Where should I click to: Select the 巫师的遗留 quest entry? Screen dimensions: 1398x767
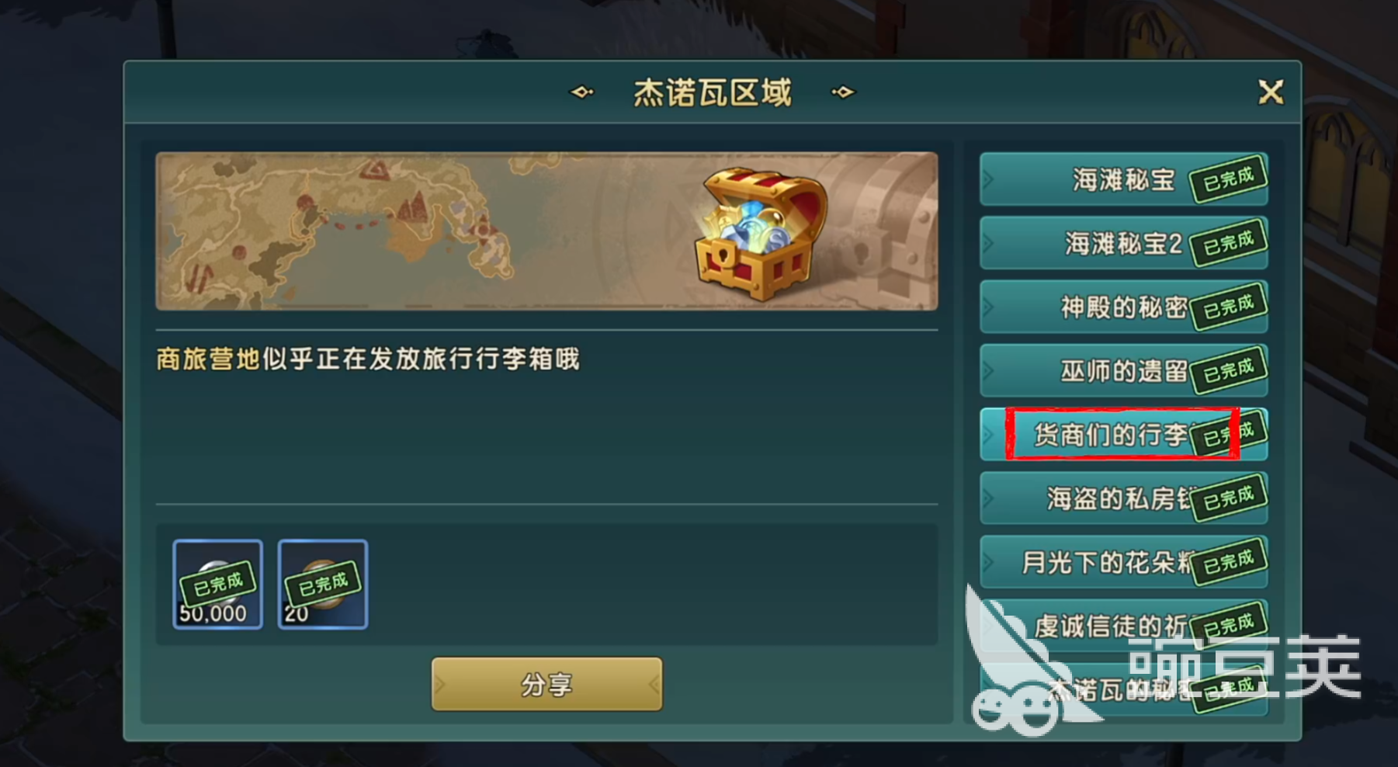[1124, 370]
